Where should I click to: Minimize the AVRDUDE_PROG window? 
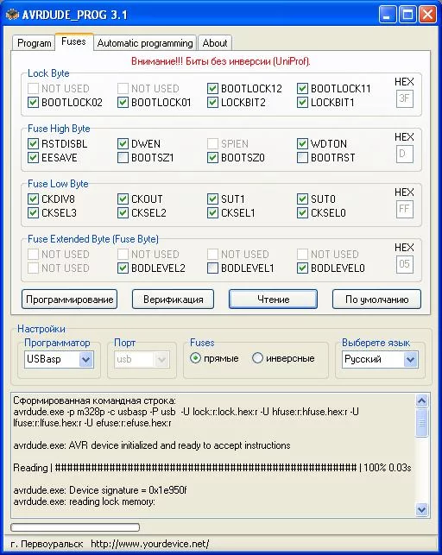click(387, 15)
